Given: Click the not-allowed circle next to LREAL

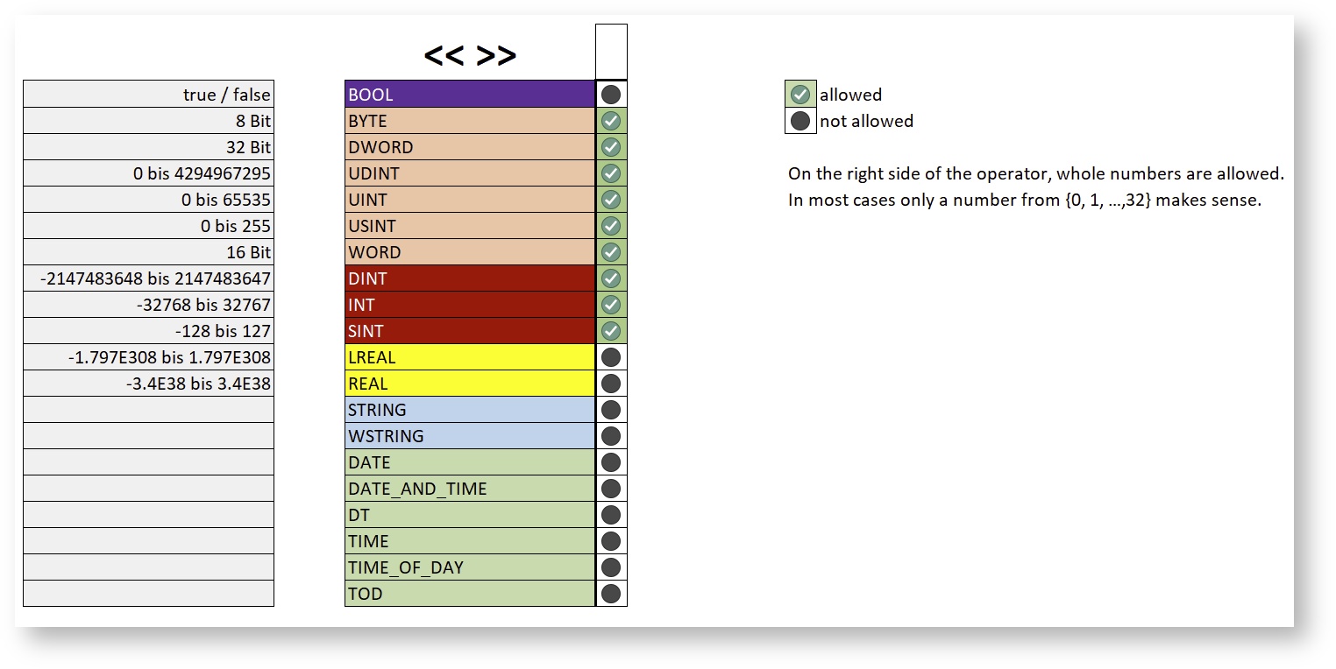Looking at the screenshot, I should point(611,357).
